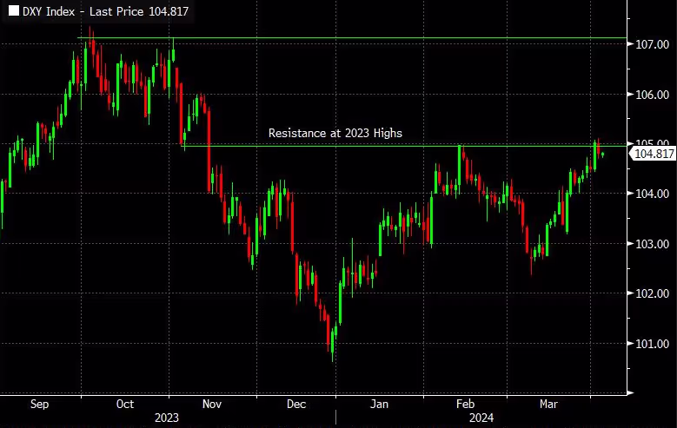The image size is (677, 428).
Task: Click the 104.817 last price tag on axis
Action: (653, 154)
